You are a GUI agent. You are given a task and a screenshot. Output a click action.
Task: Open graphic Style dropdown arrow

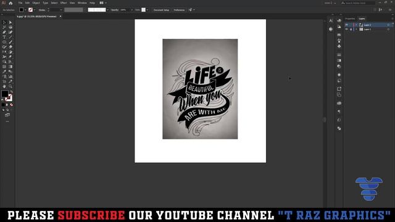click(x=148, y=10)
